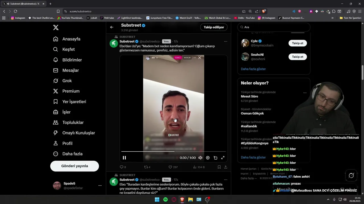Open options for Mesut Süre trend
The height and width of the screenshot is (204, 364).
point(305,93)
